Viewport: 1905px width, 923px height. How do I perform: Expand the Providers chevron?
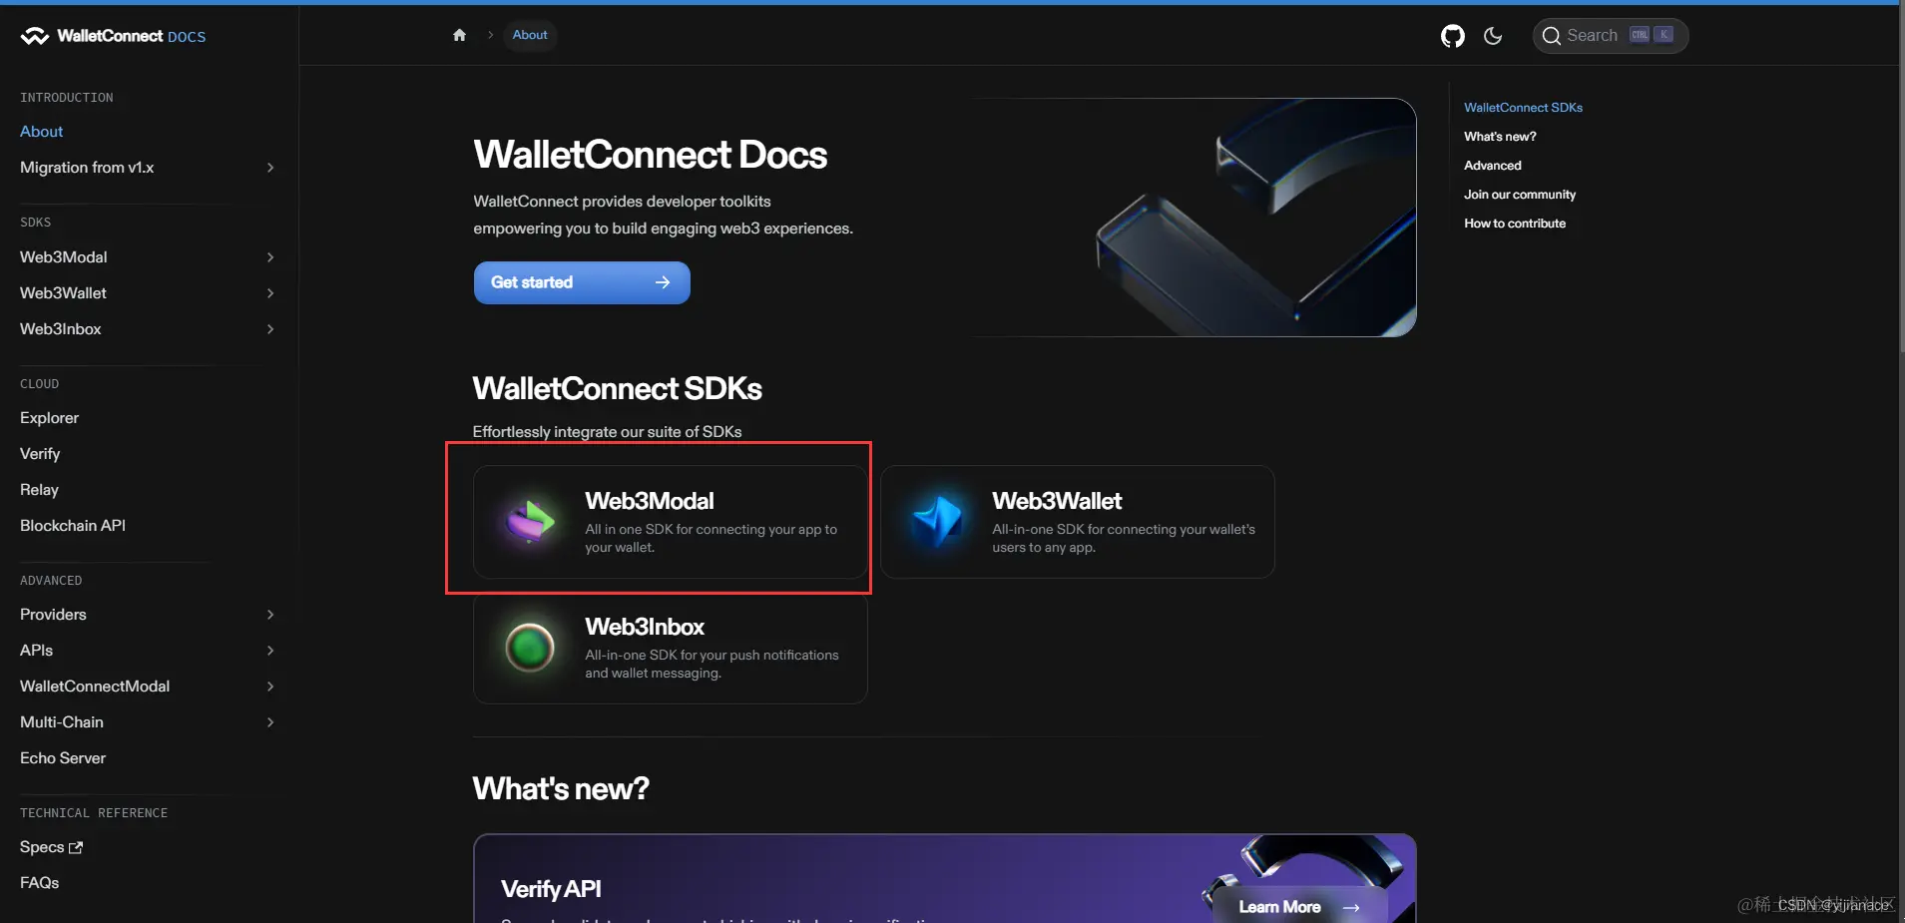click(x=270, y=615)
